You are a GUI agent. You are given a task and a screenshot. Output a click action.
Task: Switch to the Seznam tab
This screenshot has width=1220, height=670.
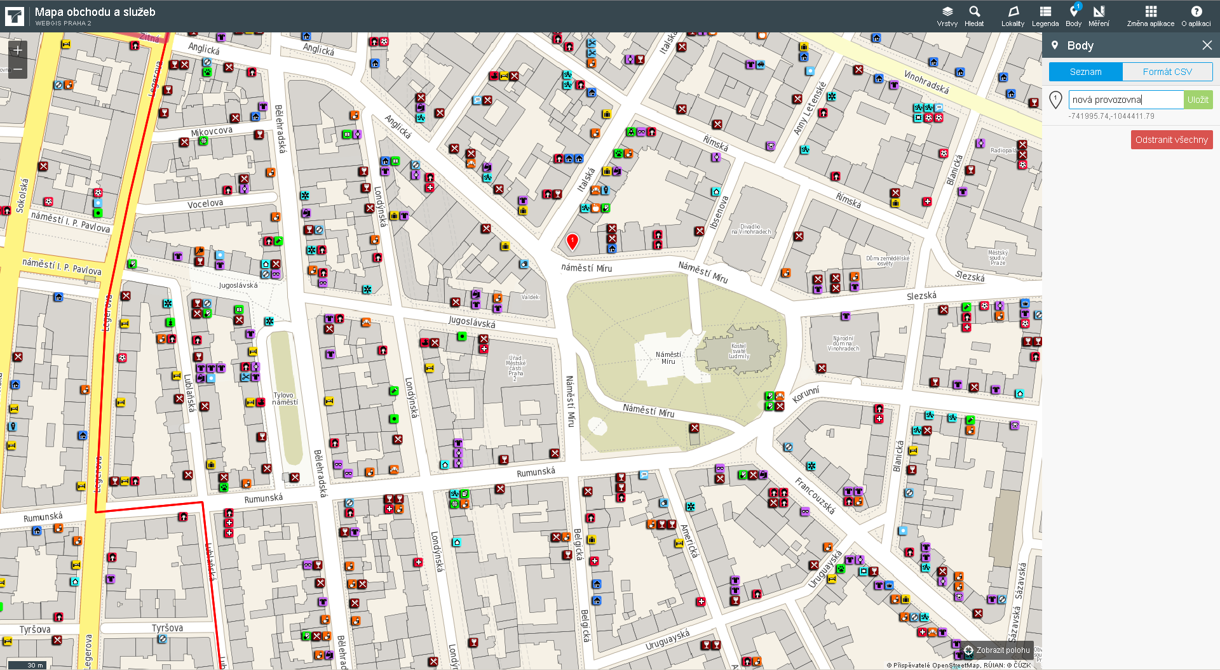[x=1085, y=72]
